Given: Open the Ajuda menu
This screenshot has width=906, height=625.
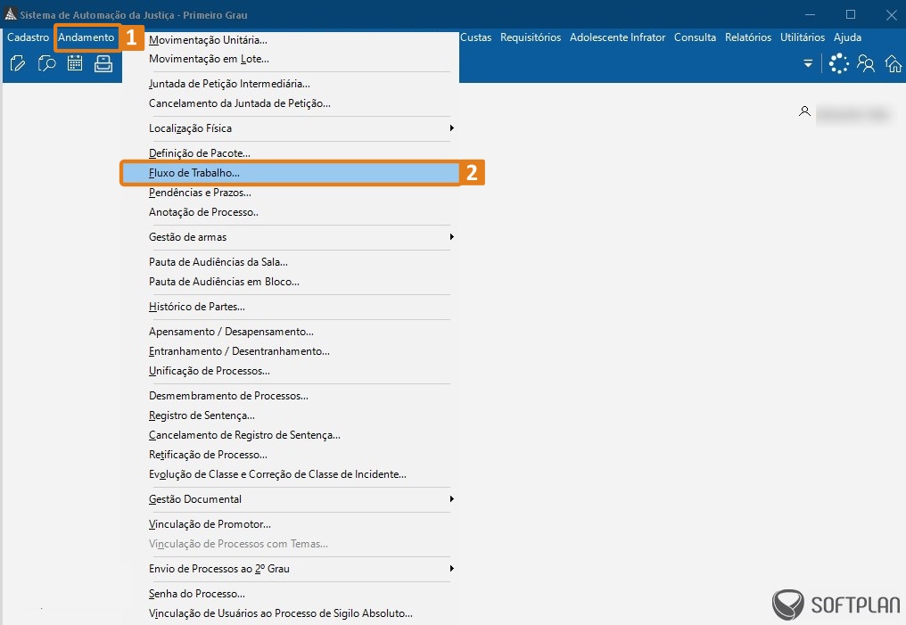Looking at the screenshot, I should [847, 37].
